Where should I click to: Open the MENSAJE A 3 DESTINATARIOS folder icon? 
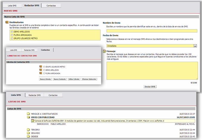tap(29, 114)
